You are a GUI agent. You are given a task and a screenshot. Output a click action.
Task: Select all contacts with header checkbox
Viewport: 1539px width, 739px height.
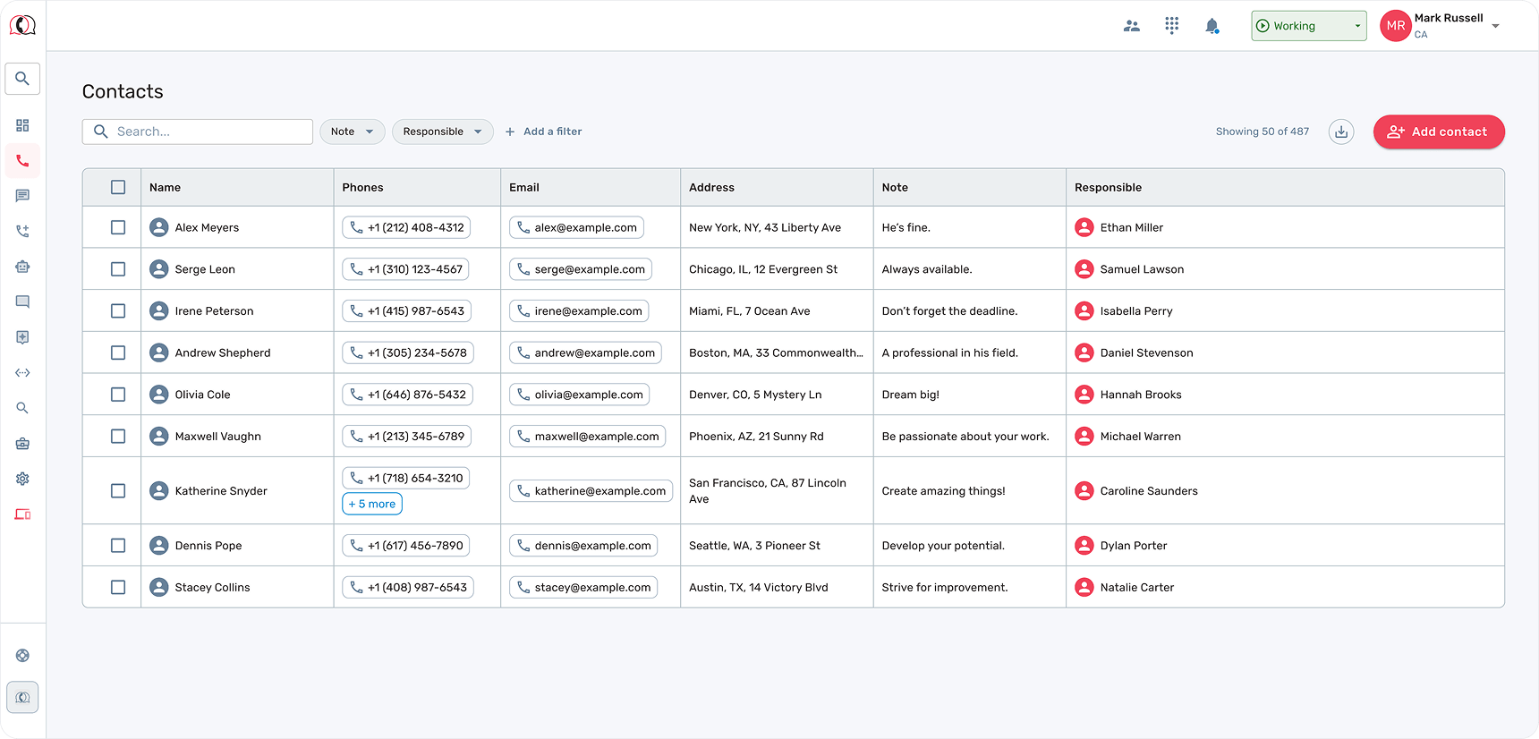[x=118, y=187]
